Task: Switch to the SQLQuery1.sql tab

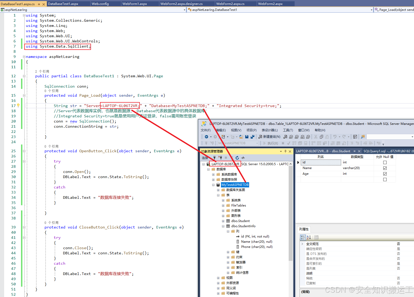Action: tap(388, 151)
